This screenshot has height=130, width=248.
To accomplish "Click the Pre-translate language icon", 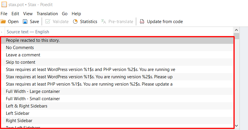I will (103, 21).
